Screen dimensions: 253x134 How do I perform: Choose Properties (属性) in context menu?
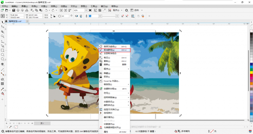click(x=115, y=132)
